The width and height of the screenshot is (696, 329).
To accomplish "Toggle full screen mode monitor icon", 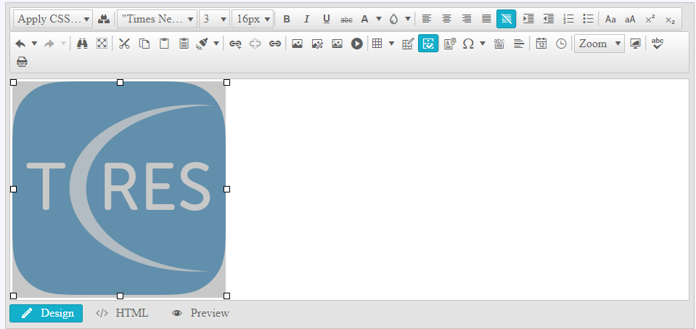I will [x=636, y=44].
